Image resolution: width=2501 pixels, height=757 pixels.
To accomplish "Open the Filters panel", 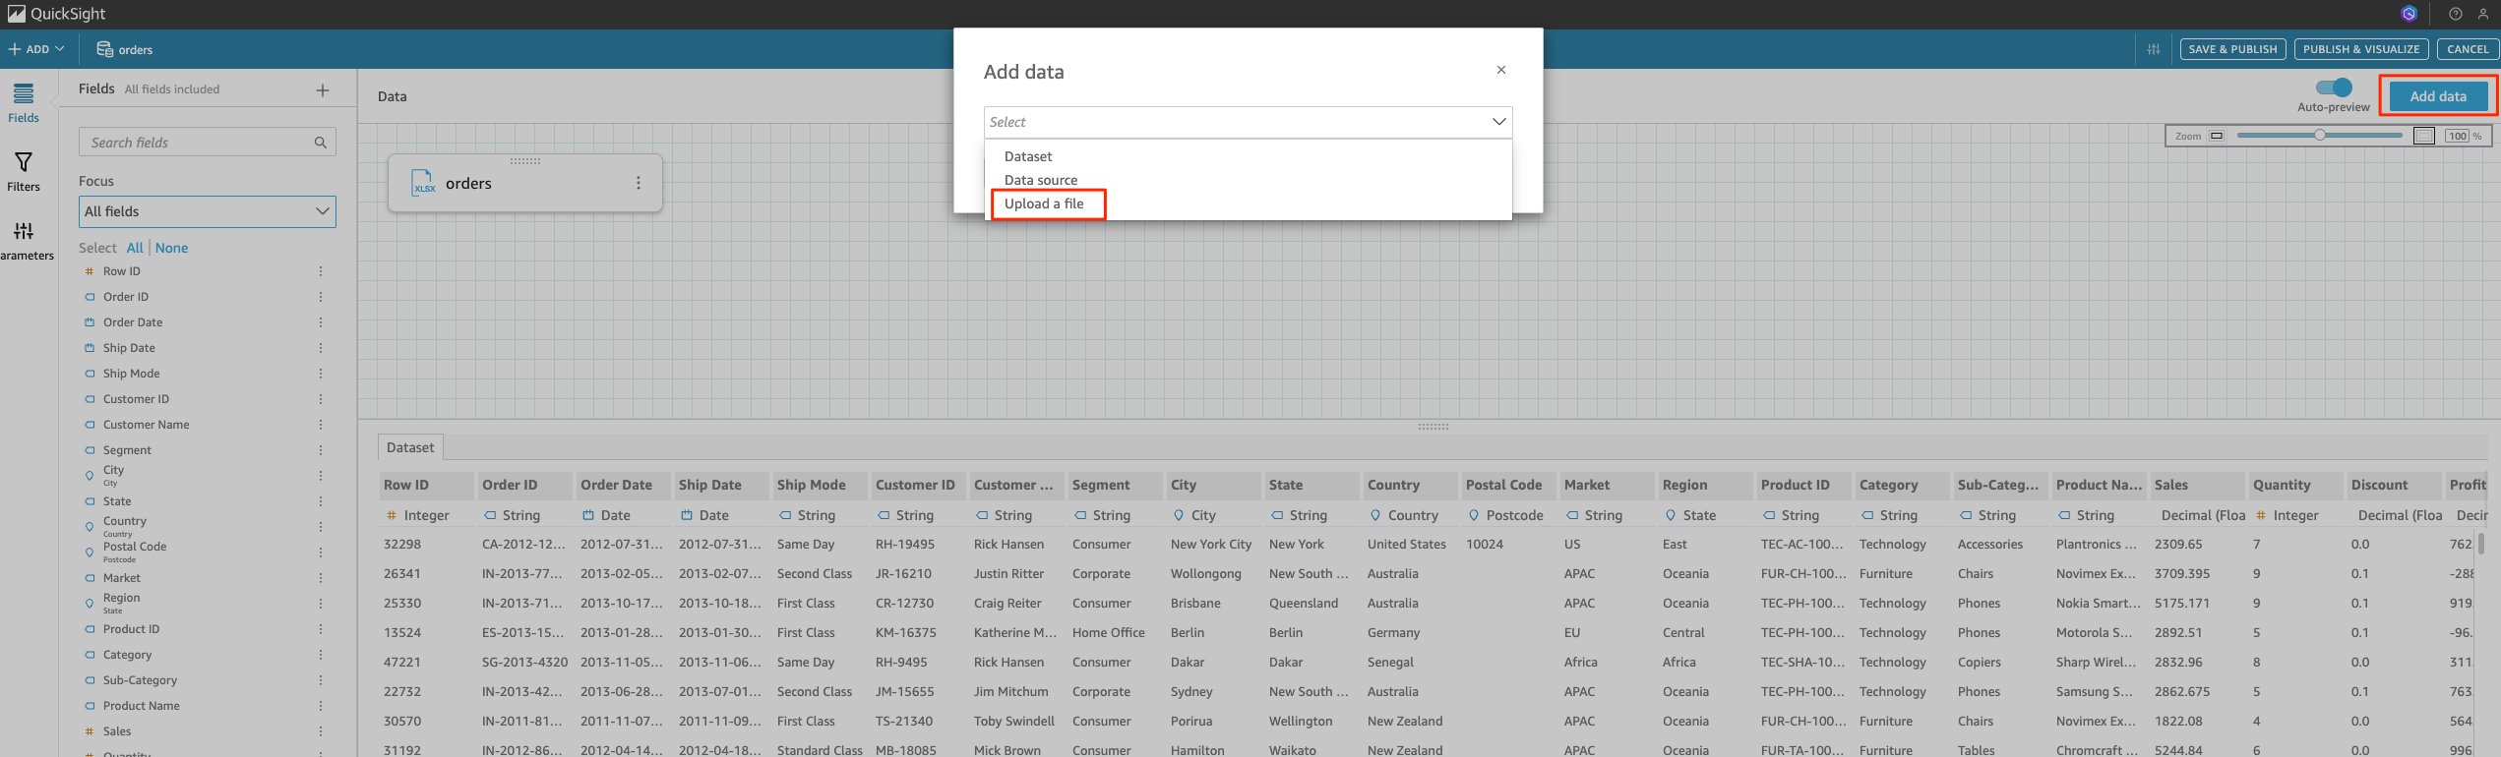I will (24, 172).
